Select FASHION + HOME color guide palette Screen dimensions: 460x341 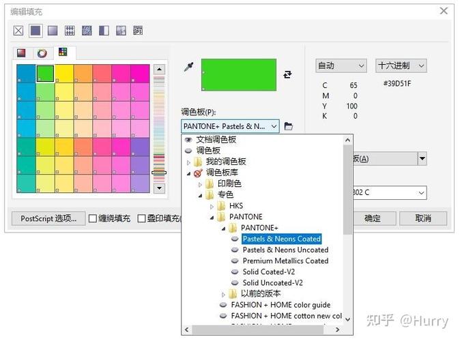coord(281,305)
